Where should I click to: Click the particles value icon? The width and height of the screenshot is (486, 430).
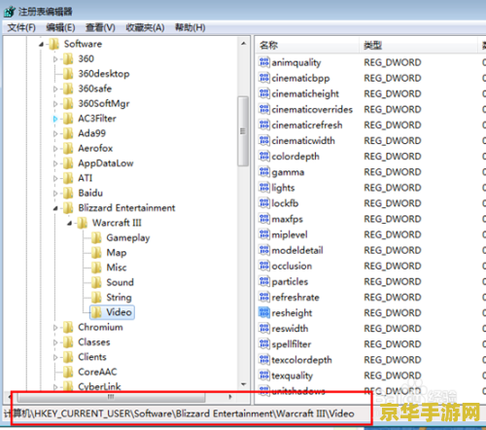[264, 281]
